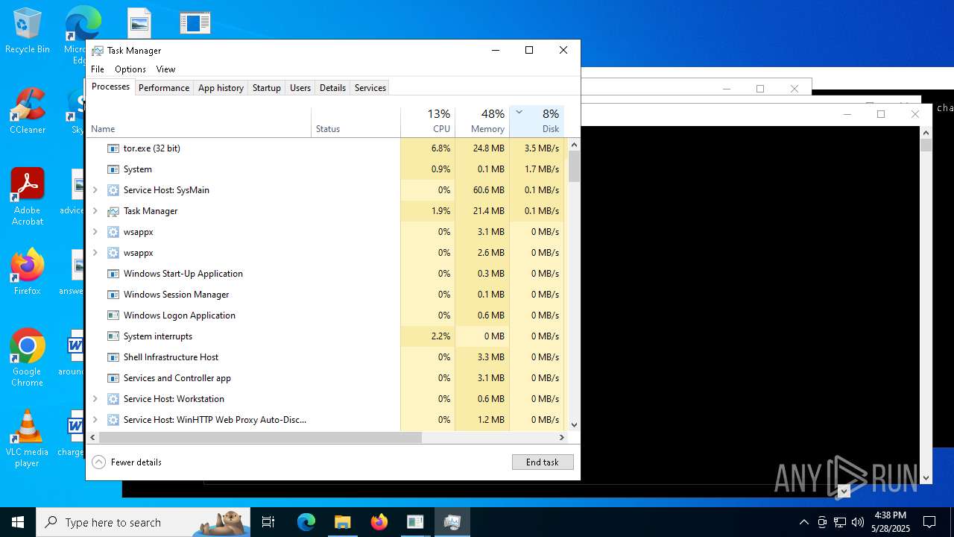Switch to the Services tab

click(370, 88)
